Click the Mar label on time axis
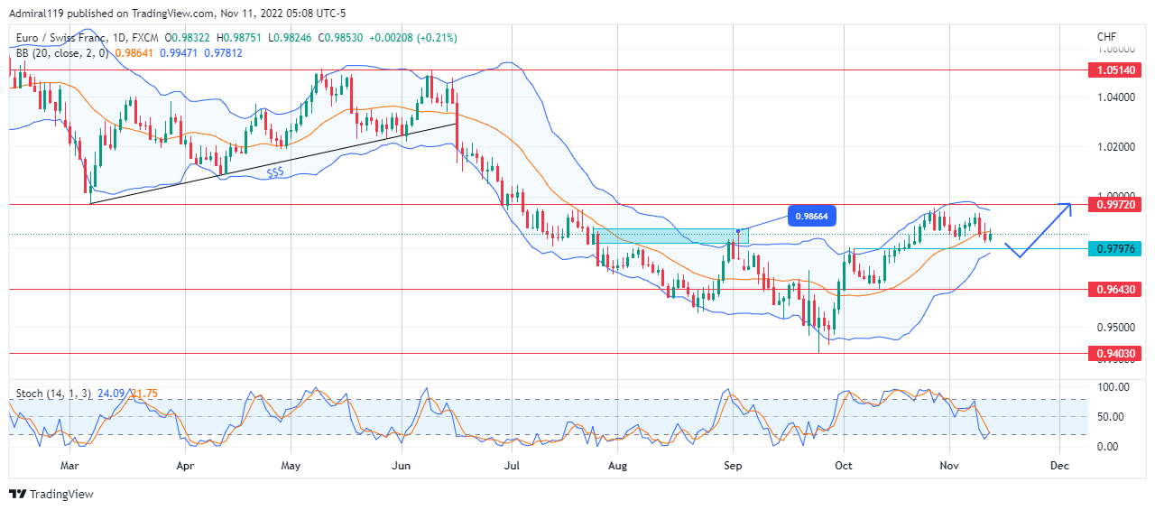 [70, 466]
